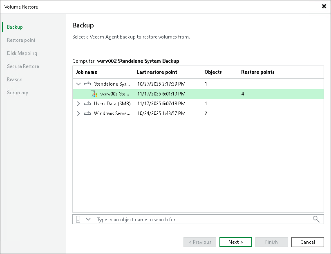The image size is (331, 254).
Task: Click the Next button to proceed
Action: coord(235,242)
